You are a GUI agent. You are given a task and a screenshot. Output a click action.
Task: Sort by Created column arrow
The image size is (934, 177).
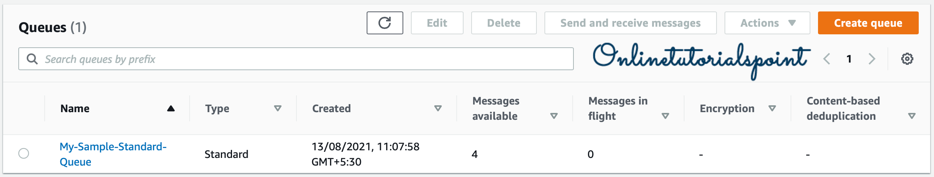point(438,109)
